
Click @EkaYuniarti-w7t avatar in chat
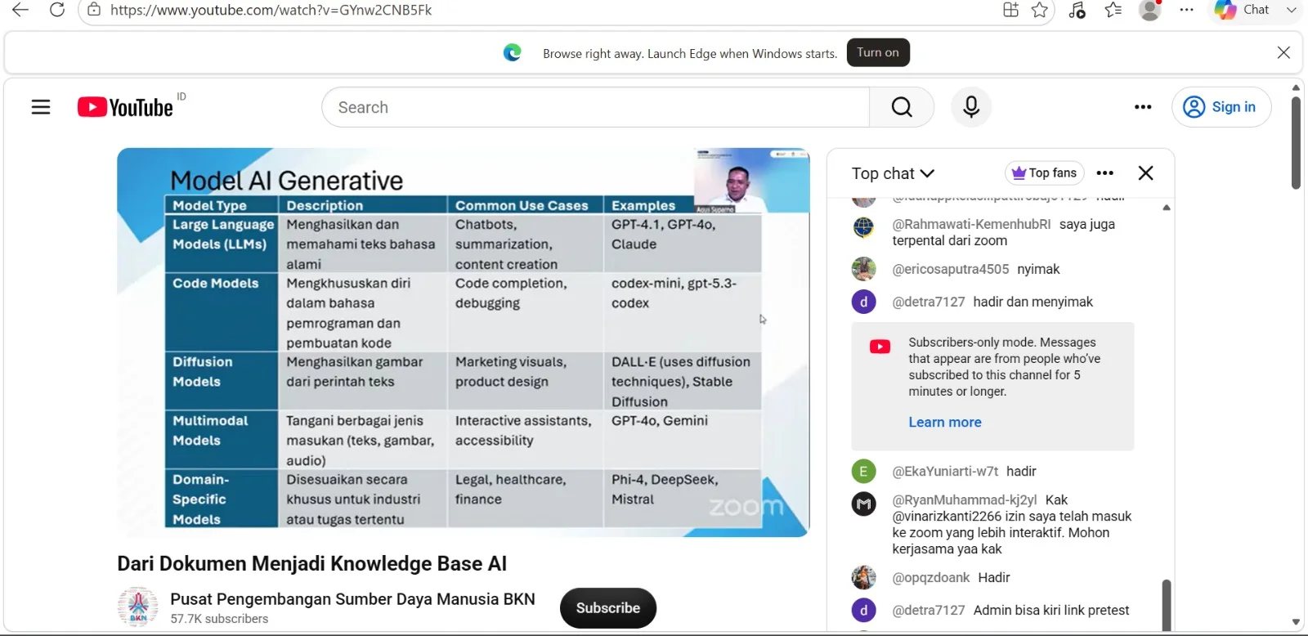pyautogui.click(x=863, y=471)
